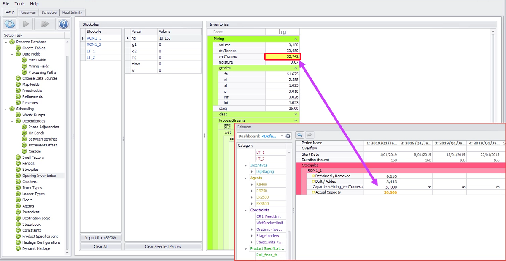Expand the class section chevron
Viewport: 506px width, 261px height.
click(296, 114)
